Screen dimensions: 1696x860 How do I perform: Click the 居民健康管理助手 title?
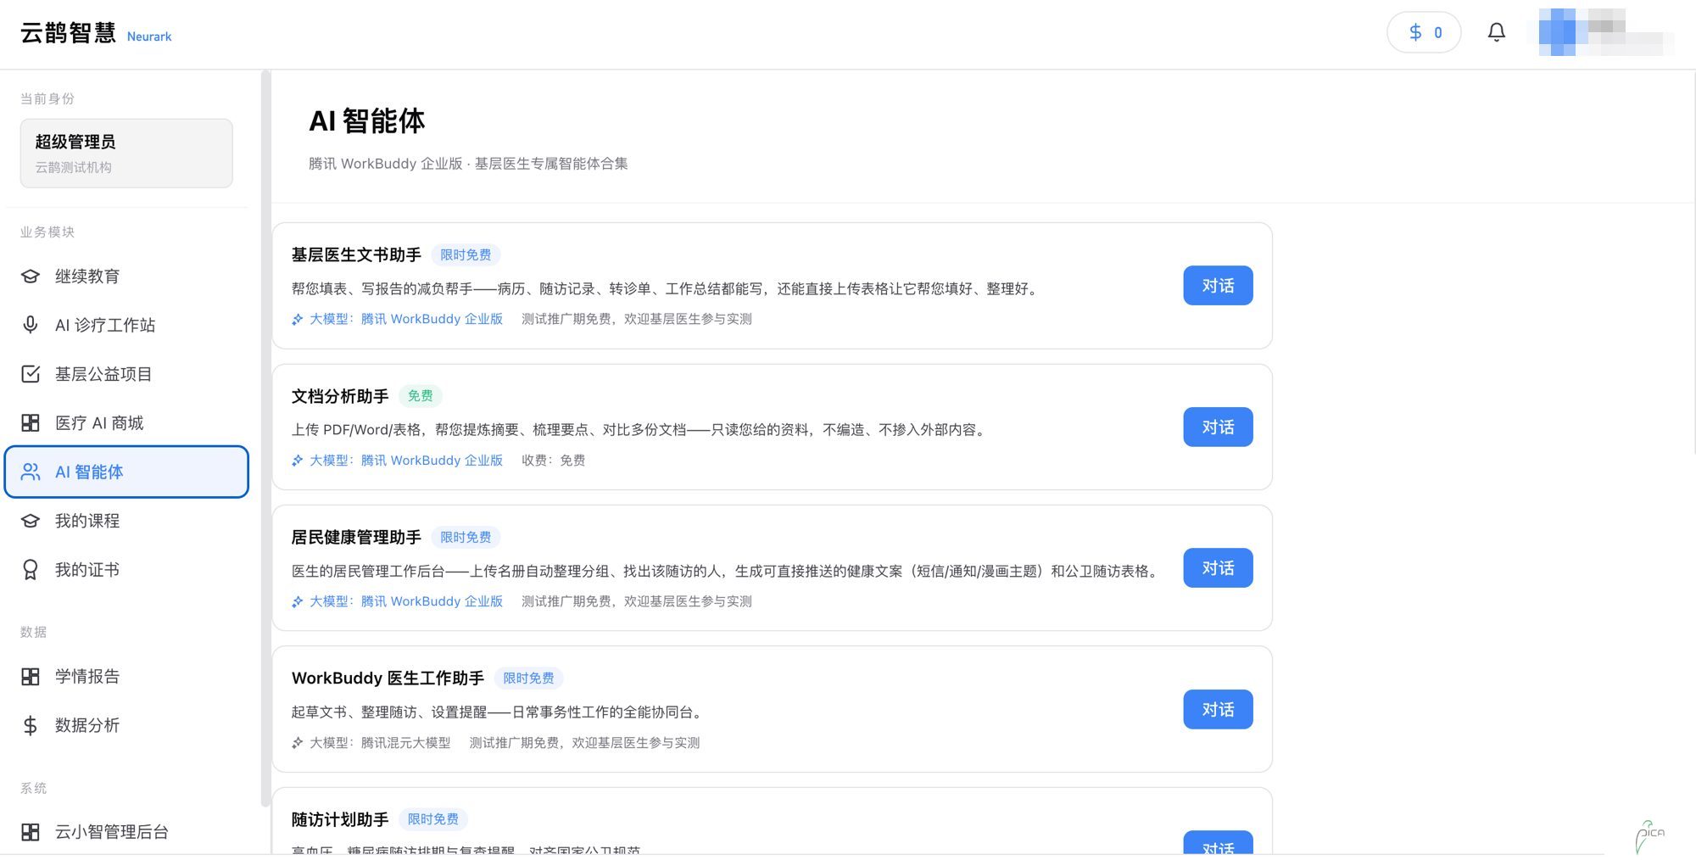pos(356,537)
